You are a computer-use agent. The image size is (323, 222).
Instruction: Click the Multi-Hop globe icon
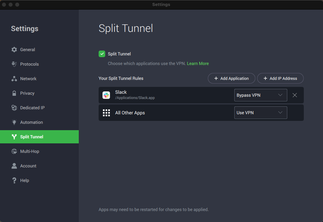point(14,151)
